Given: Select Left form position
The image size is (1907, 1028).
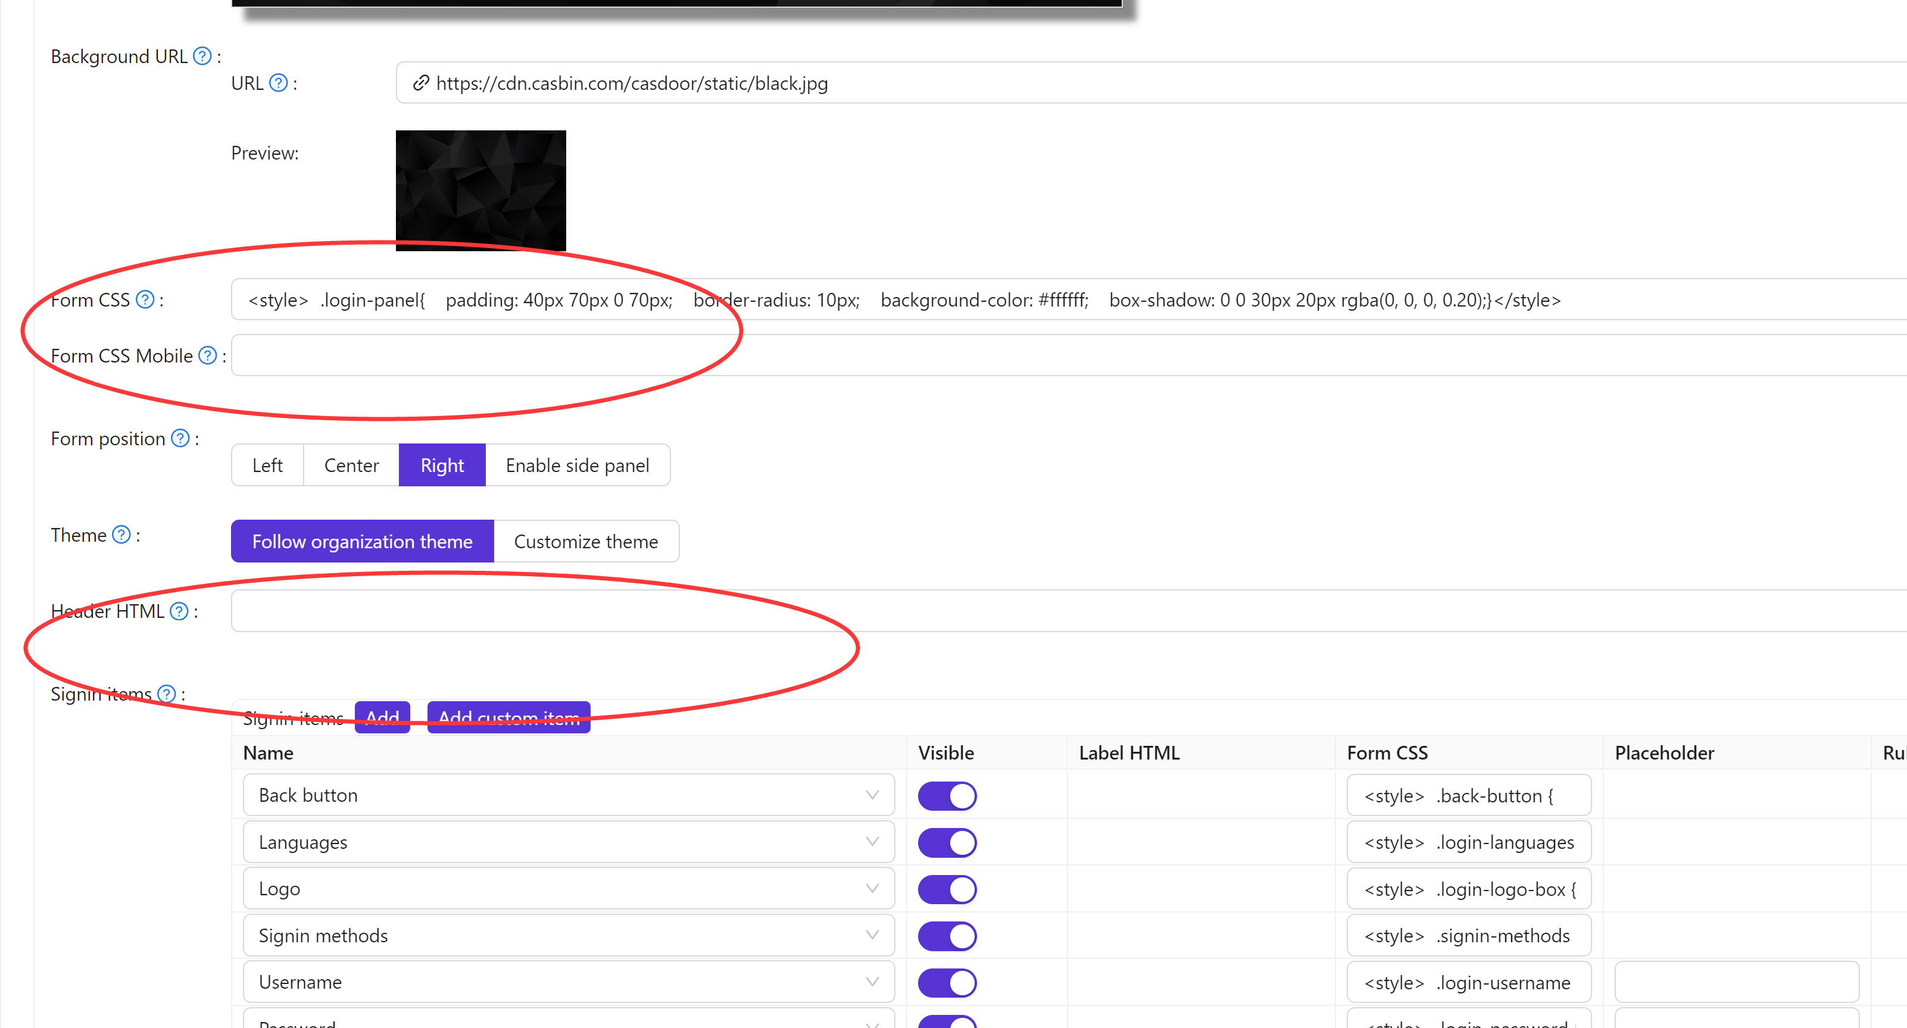Looking at the screenshot, I should [x=267, y=465].
